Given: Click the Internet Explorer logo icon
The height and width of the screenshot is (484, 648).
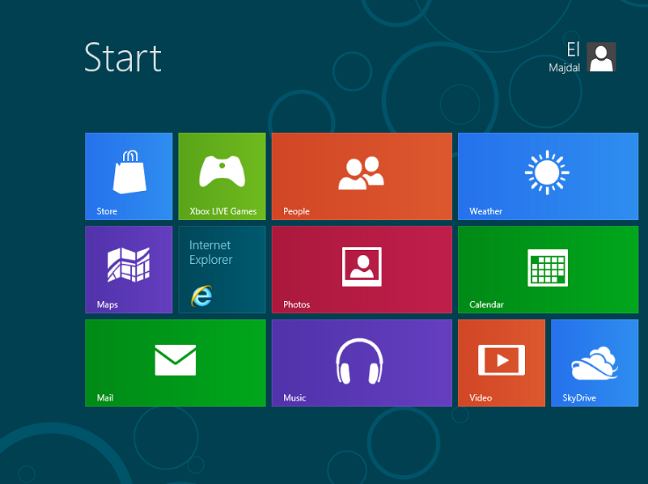Looking at the screenshot, I should [201, 296].
